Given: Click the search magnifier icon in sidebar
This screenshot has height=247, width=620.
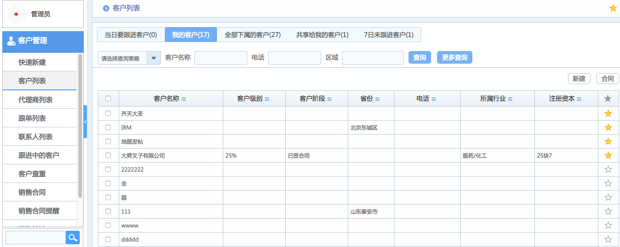Looking at the screenshot, I should coord(72,237).
